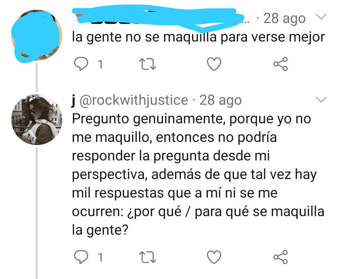340x279 pixels.
Task: Share @rockwithjustice's tweet
Action: [280, 257]
